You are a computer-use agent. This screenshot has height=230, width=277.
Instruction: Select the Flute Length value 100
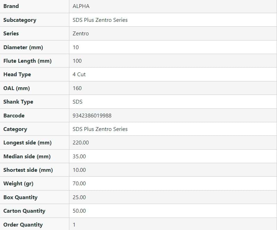pos(77,61)
